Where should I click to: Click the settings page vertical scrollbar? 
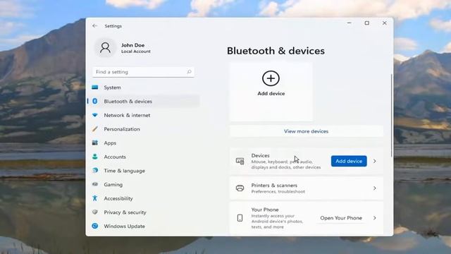coord(391,115)
